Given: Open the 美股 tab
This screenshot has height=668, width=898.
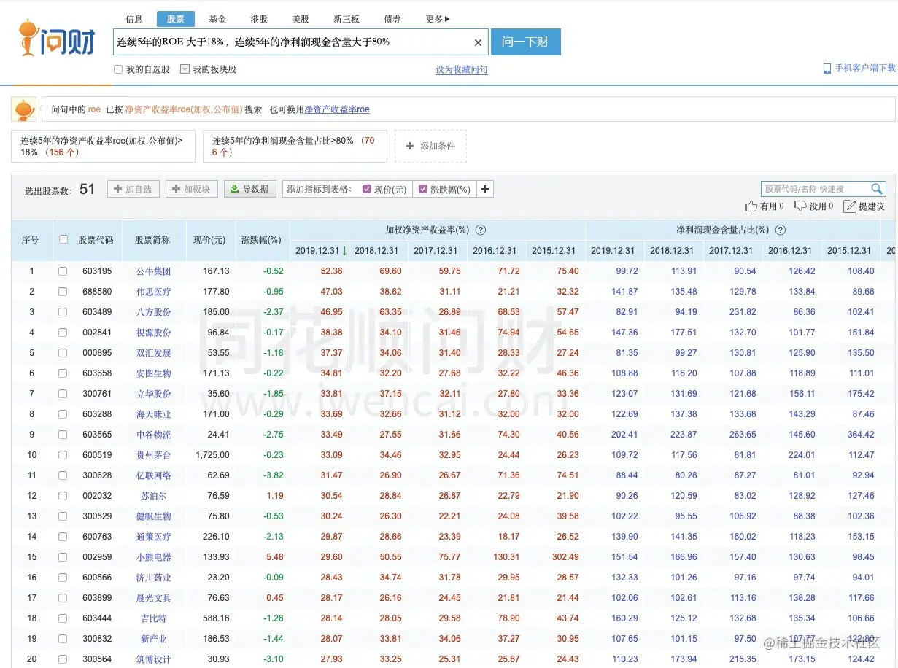Looking at the screenshot, I should coord(301,19).
